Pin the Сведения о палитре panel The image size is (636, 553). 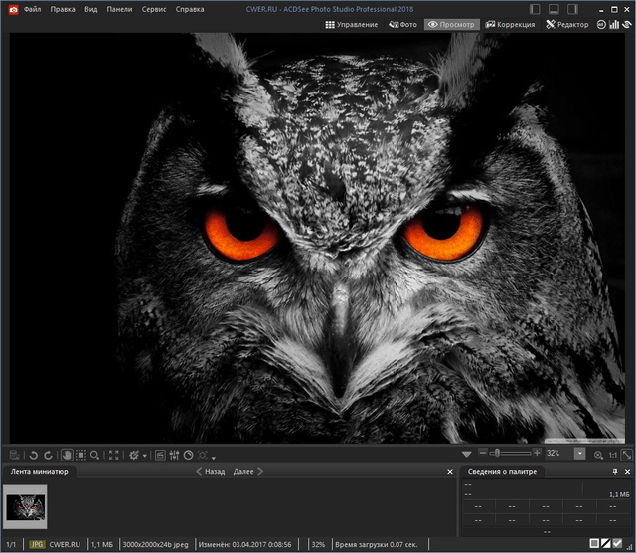tap(615, 472)
